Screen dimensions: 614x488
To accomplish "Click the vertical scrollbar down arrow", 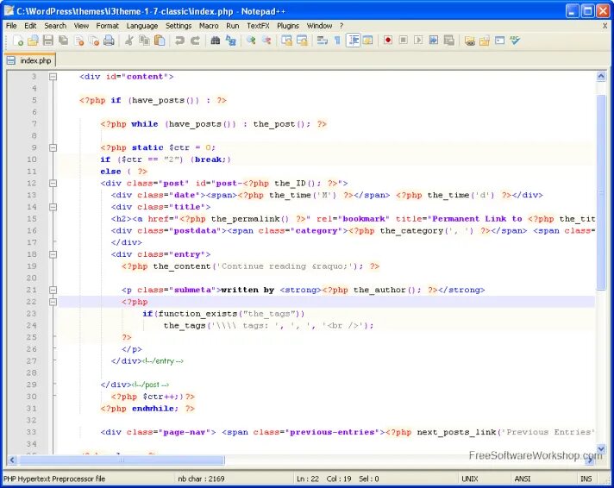I will [x=601, y=448].
